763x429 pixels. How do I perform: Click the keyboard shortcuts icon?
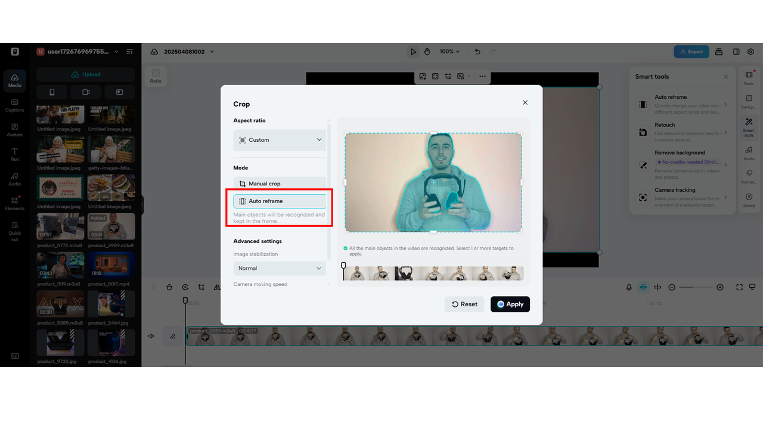pyautogui.click(x=15, y=356)
